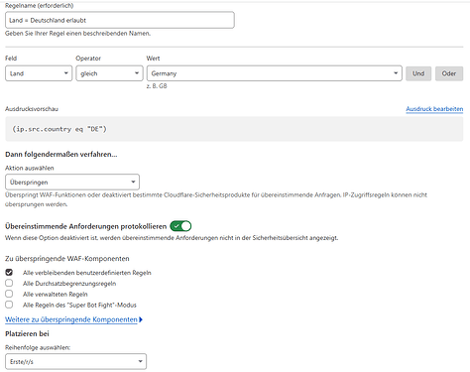470x372 pixels.
Task: Uncheck Alle verbleibenden benutzerdefinierten Regeln
Action: [9, 273]
